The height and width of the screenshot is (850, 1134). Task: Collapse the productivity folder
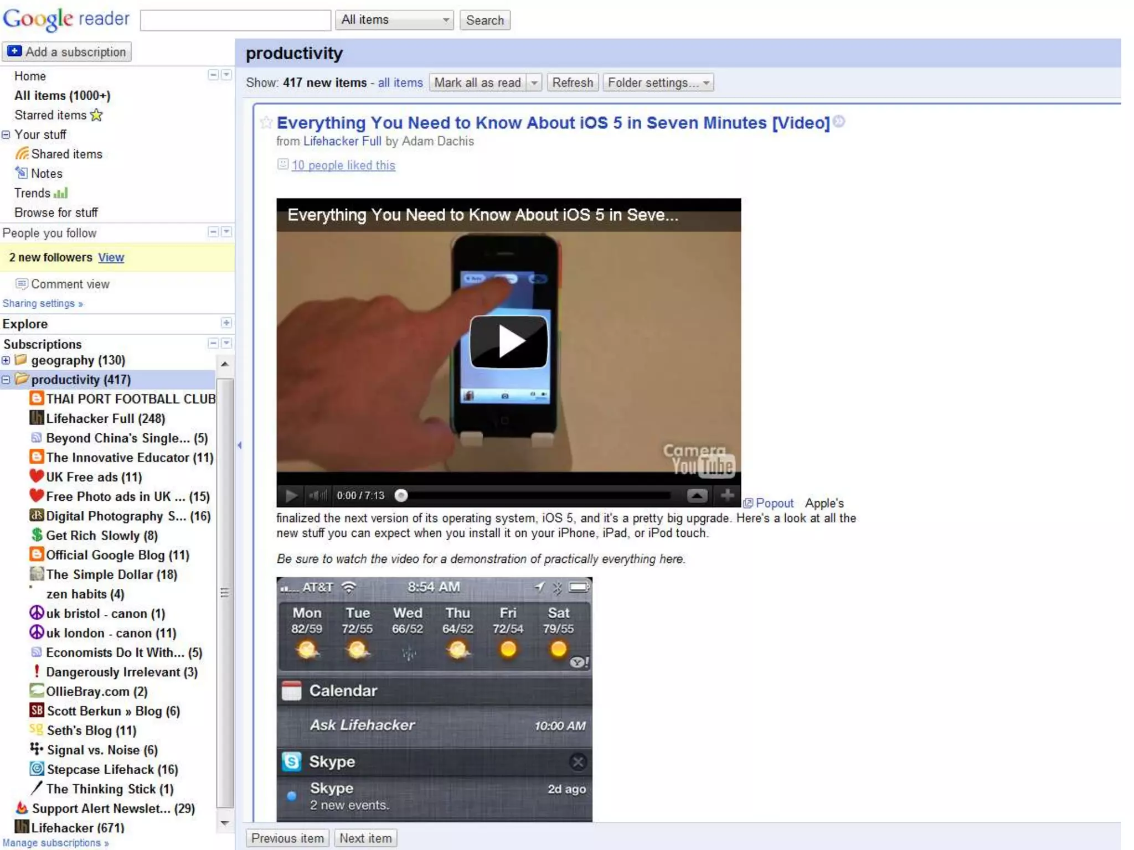[x=6, y=380]
